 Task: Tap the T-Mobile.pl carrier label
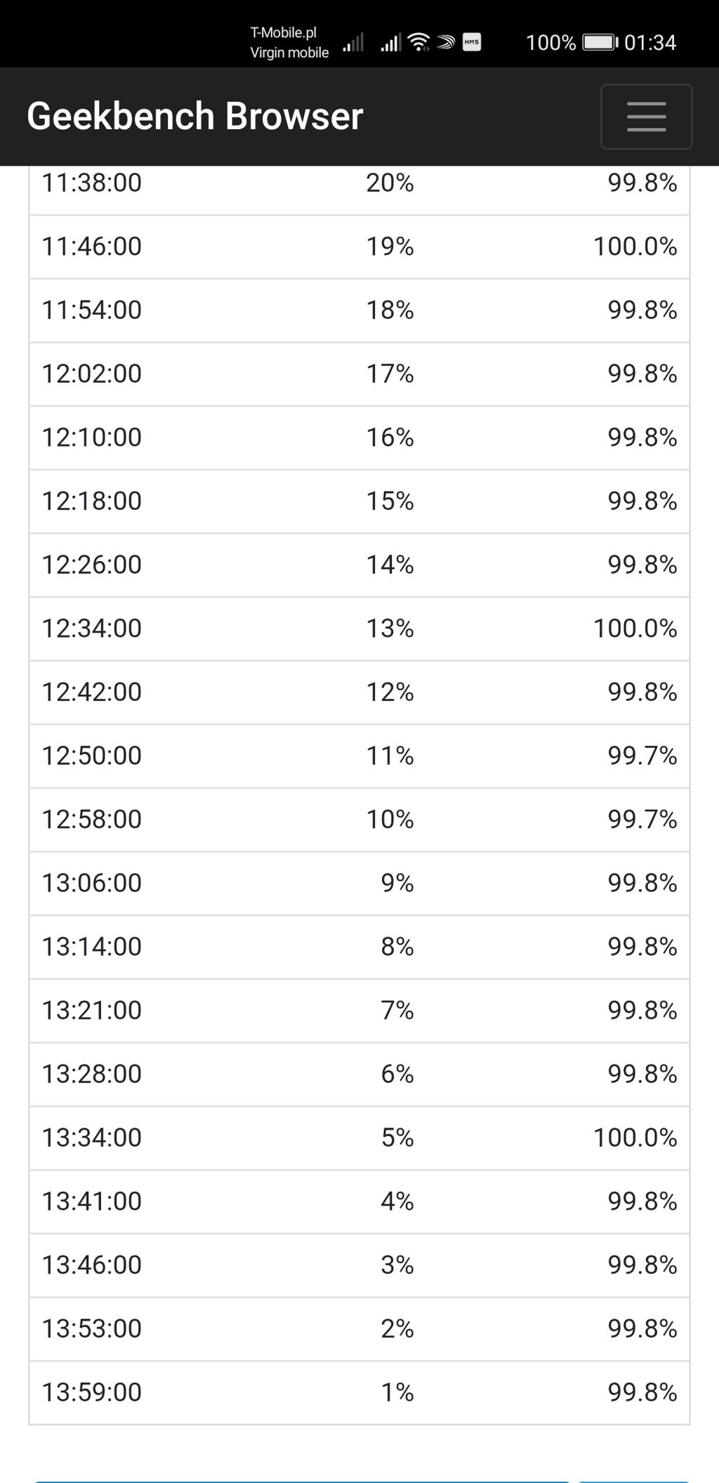(x=284, y=32)
